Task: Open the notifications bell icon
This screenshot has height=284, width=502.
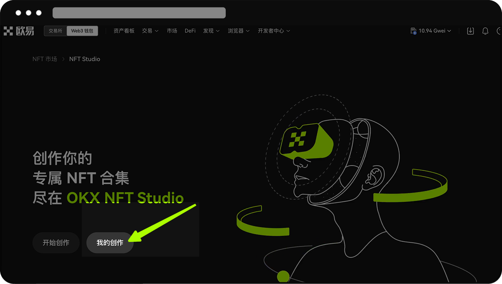Action: point(485,31)
